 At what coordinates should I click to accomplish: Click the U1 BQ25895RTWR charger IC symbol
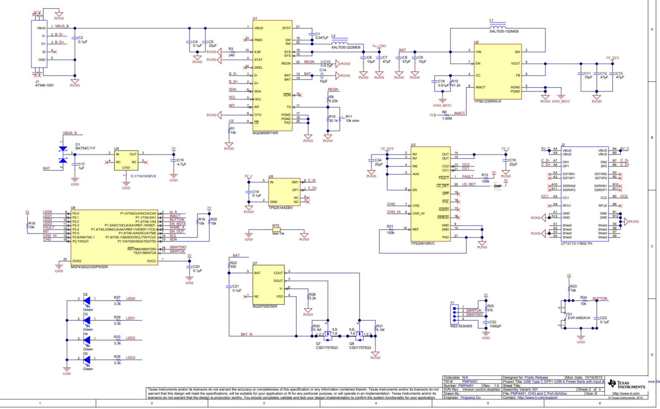272,76
